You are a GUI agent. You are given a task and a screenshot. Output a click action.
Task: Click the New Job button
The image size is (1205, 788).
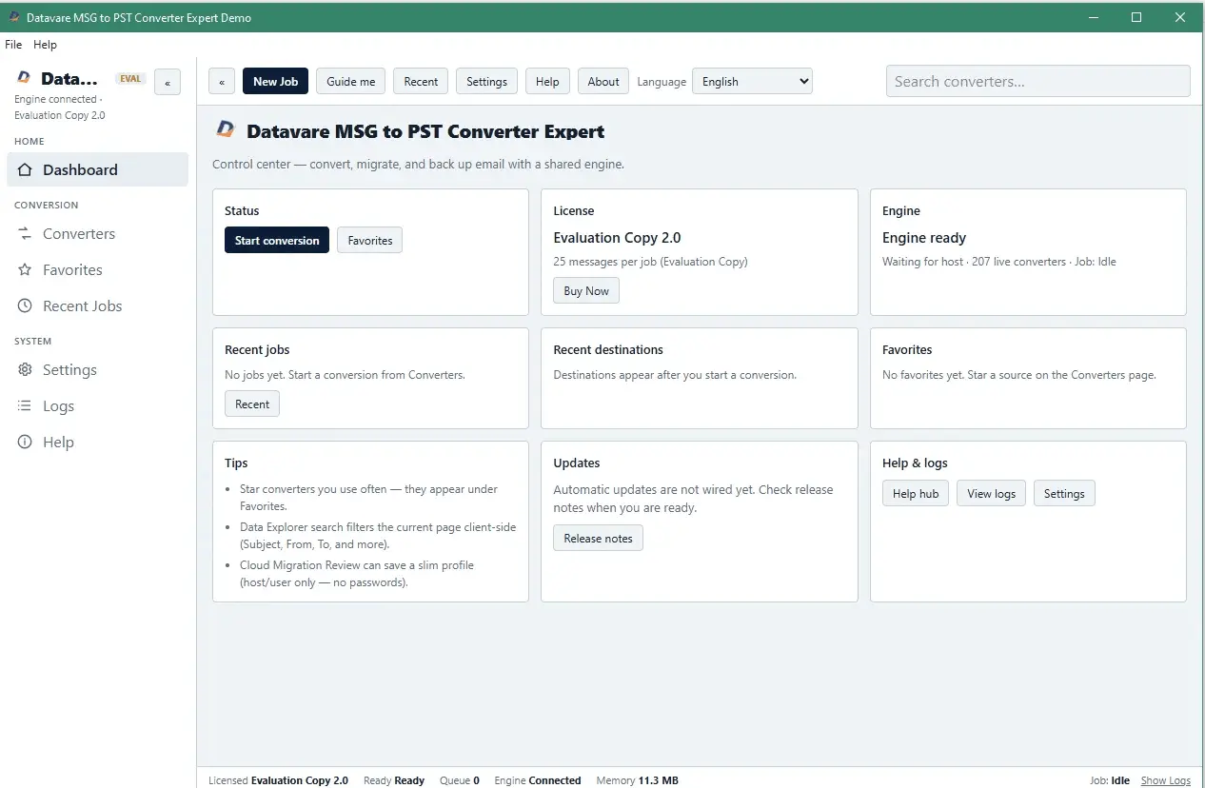point(275,81)
